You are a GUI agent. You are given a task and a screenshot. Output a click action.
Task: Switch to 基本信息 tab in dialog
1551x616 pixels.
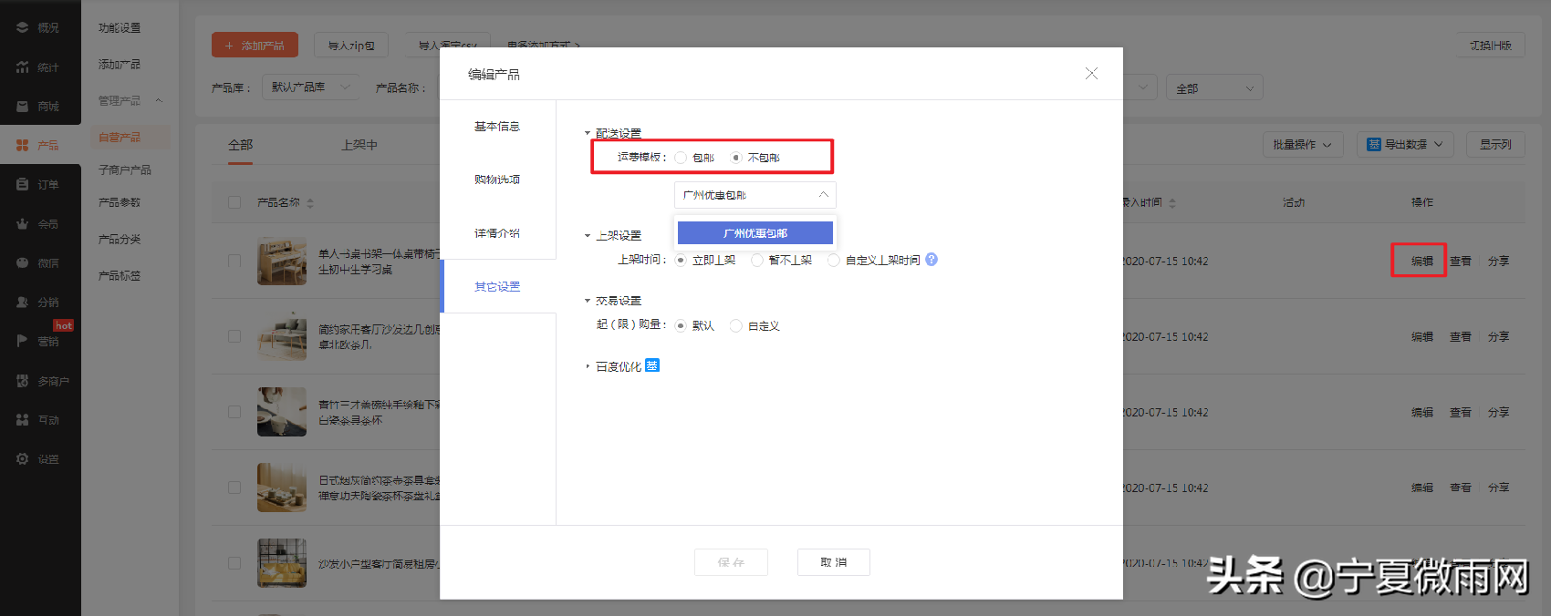(497, 127)
